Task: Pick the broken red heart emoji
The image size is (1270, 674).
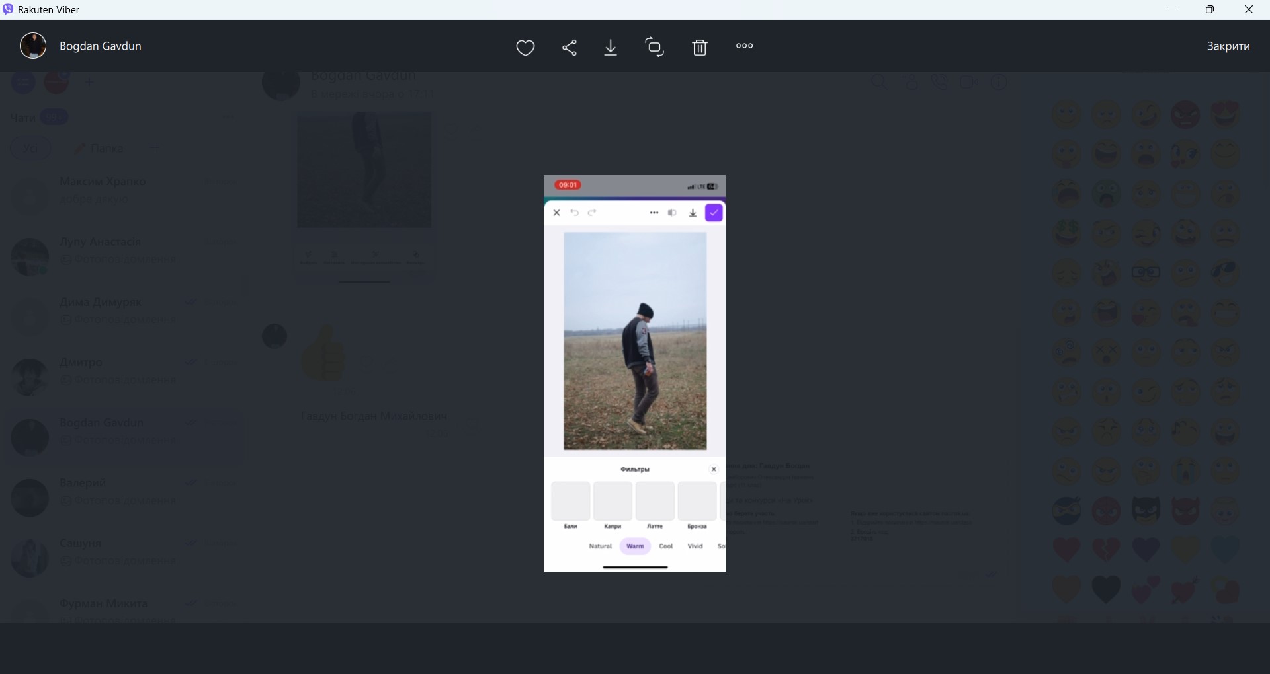Action: (x=1106, y=549)
